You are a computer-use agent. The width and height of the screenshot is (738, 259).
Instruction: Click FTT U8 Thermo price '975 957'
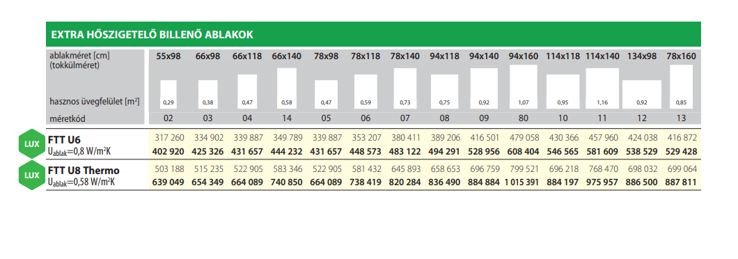(602, 182)
